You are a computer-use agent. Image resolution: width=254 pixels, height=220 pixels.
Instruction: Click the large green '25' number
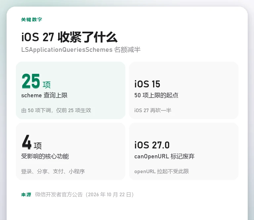(31, 81)
